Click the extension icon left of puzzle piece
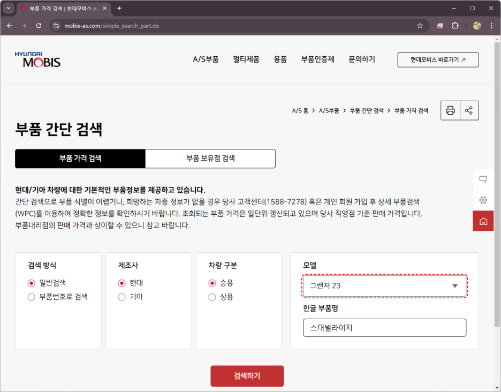This screenshot has height=392, width=501. coord(441,26)
